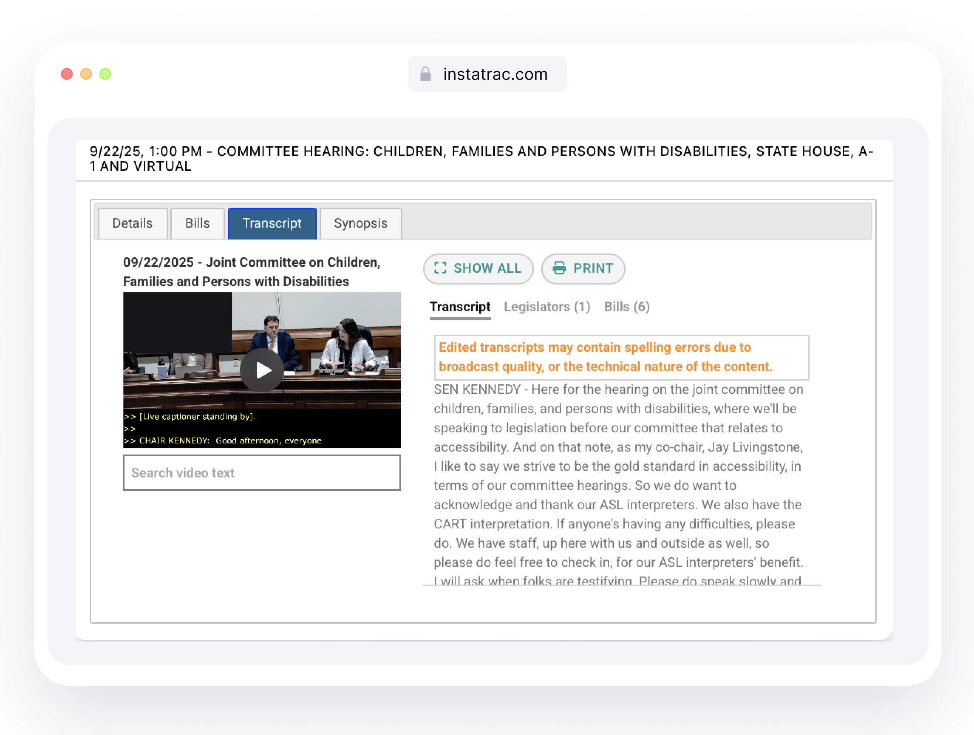The image size is (974, 735).
Task: Click the live caption text under video
Action: tap(262, 428)
